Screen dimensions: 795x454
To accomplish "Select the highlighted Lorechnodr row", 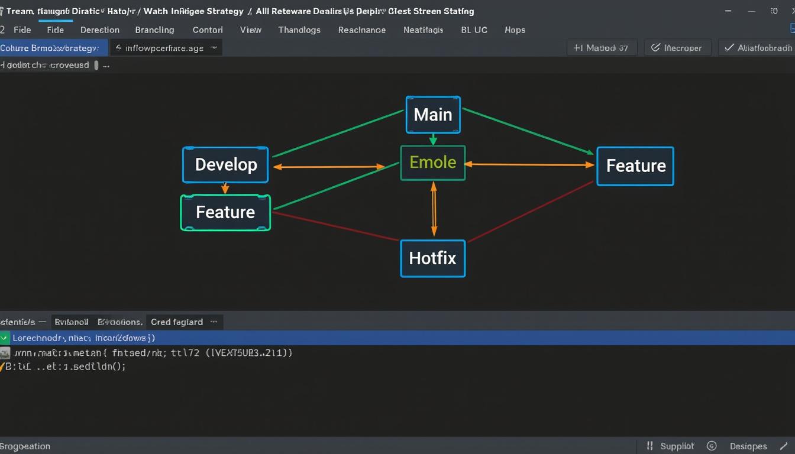I will point(397,338).
